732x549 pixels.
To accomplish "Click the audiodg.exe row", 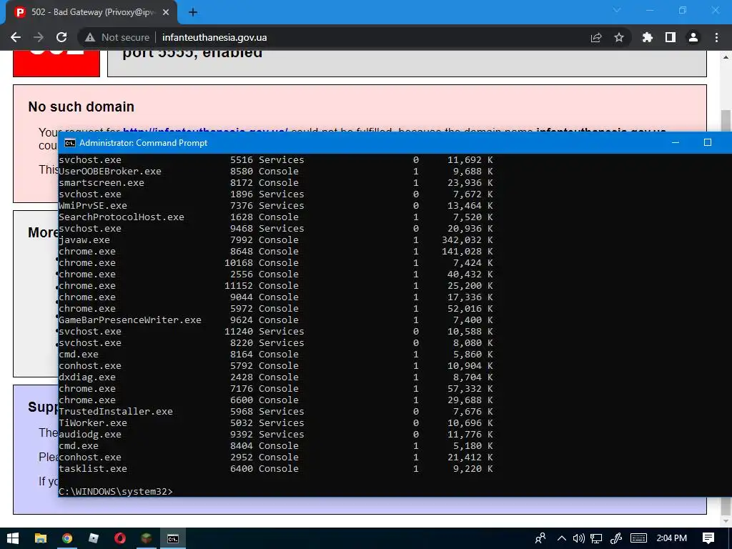I will click(275, 434).
